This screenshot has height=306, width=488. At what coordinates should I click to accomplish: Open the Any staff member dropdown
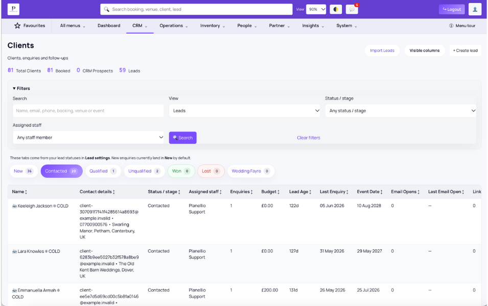88,138
